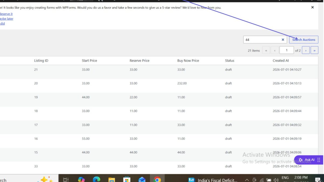Click the Search Auctions button

(304, 40)
